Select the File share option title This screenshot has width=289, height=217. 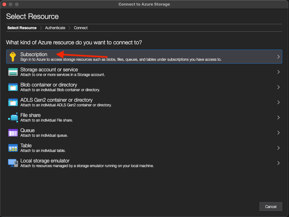(x=30, y=115)
